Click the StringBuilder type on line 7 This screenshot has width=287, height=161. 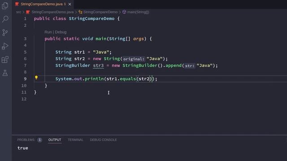click(x=73, y=66)
